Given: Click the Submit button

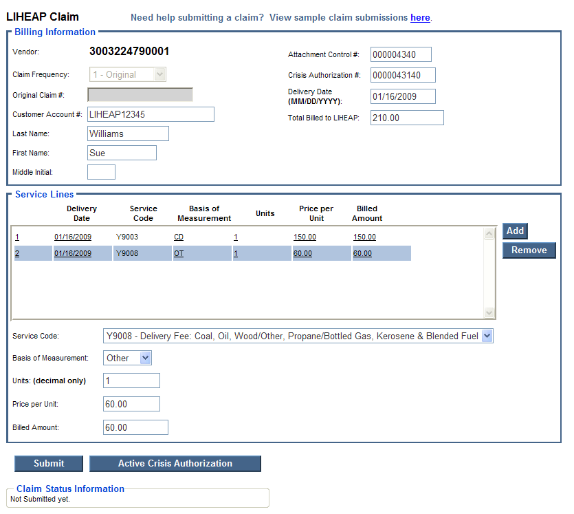Looking at the screenshot, I should click(48, 463).
